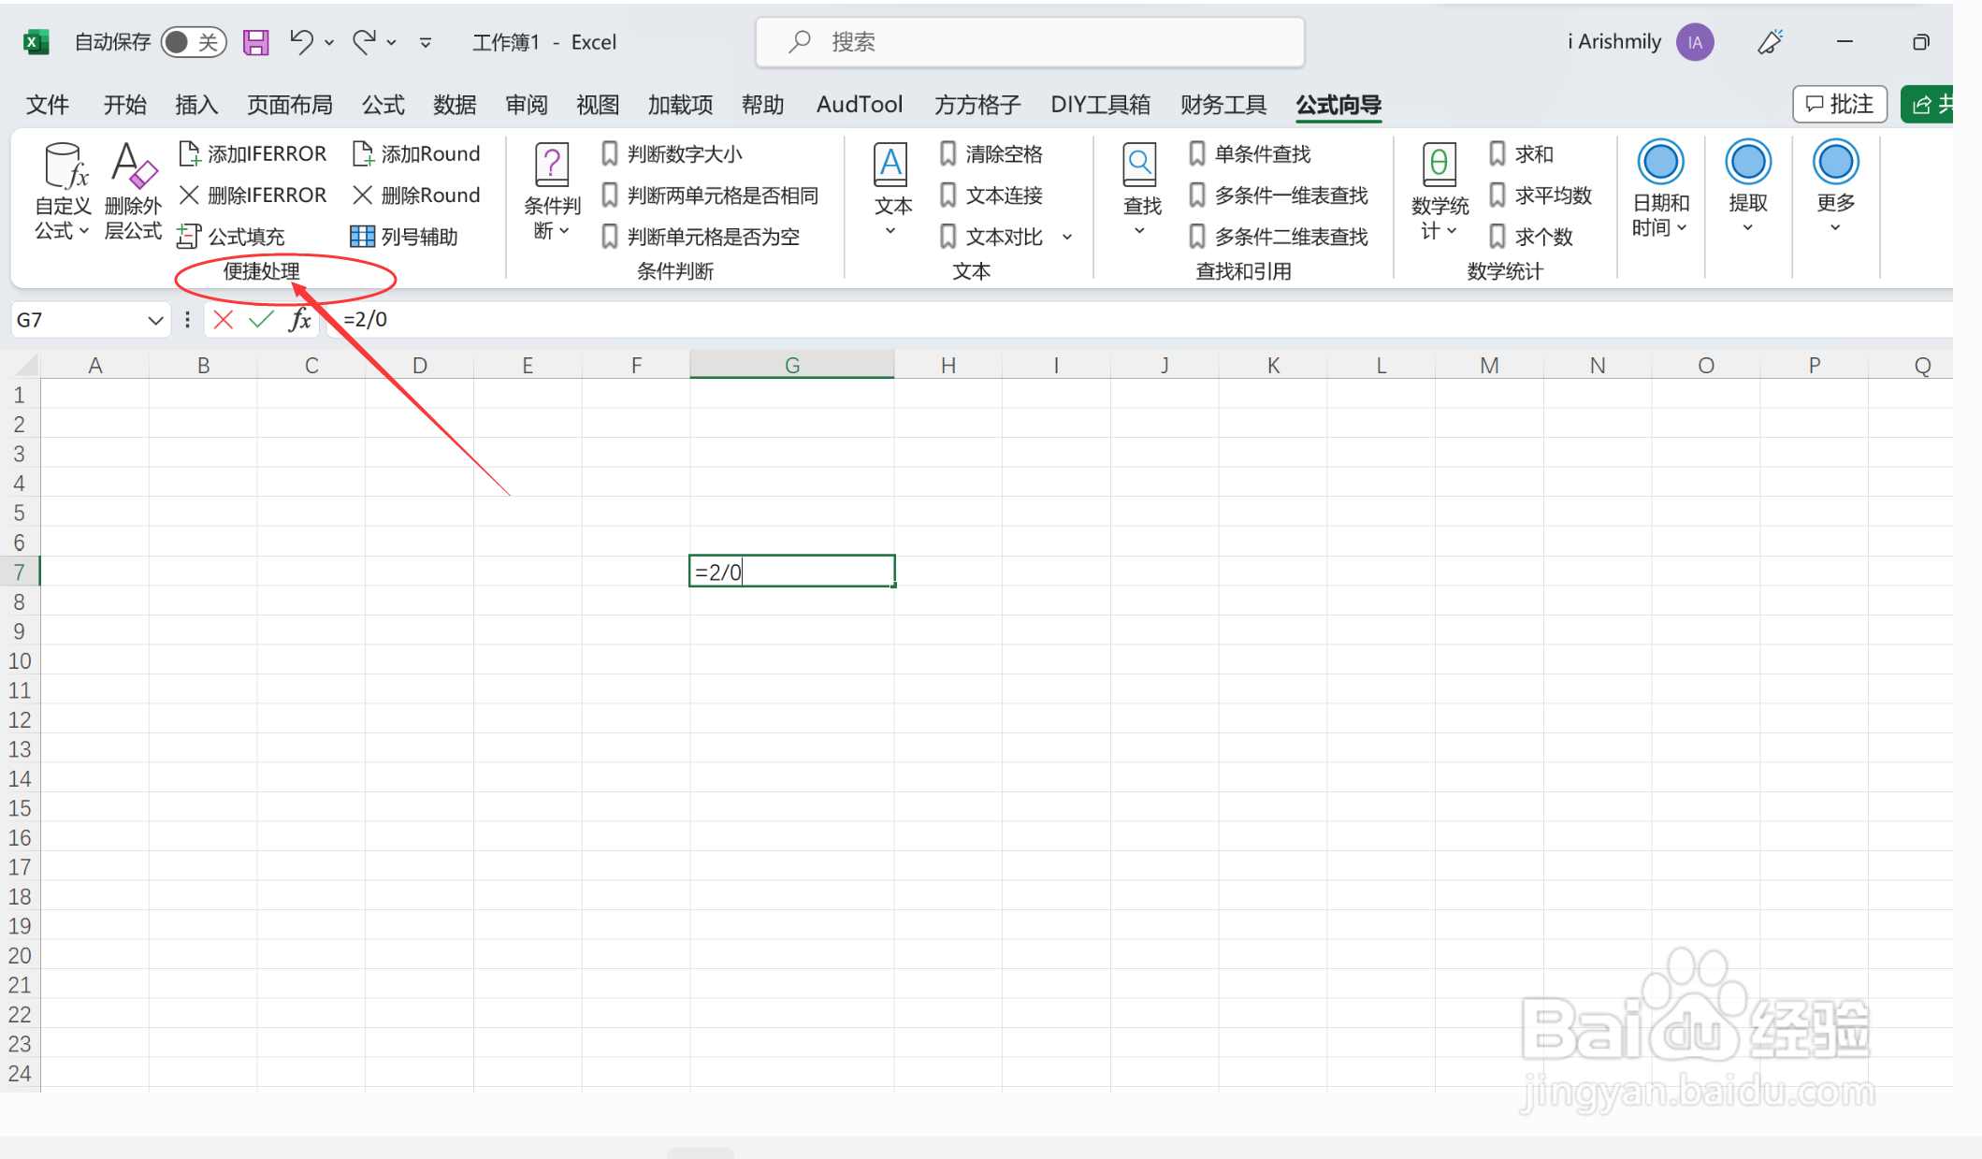Click 求个数
Screen dimensions: 1982x1159
tap(1530, 236)
